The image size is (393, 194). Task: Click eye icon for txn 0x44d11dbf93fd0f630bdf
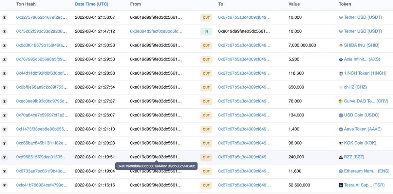pos(5,73)
